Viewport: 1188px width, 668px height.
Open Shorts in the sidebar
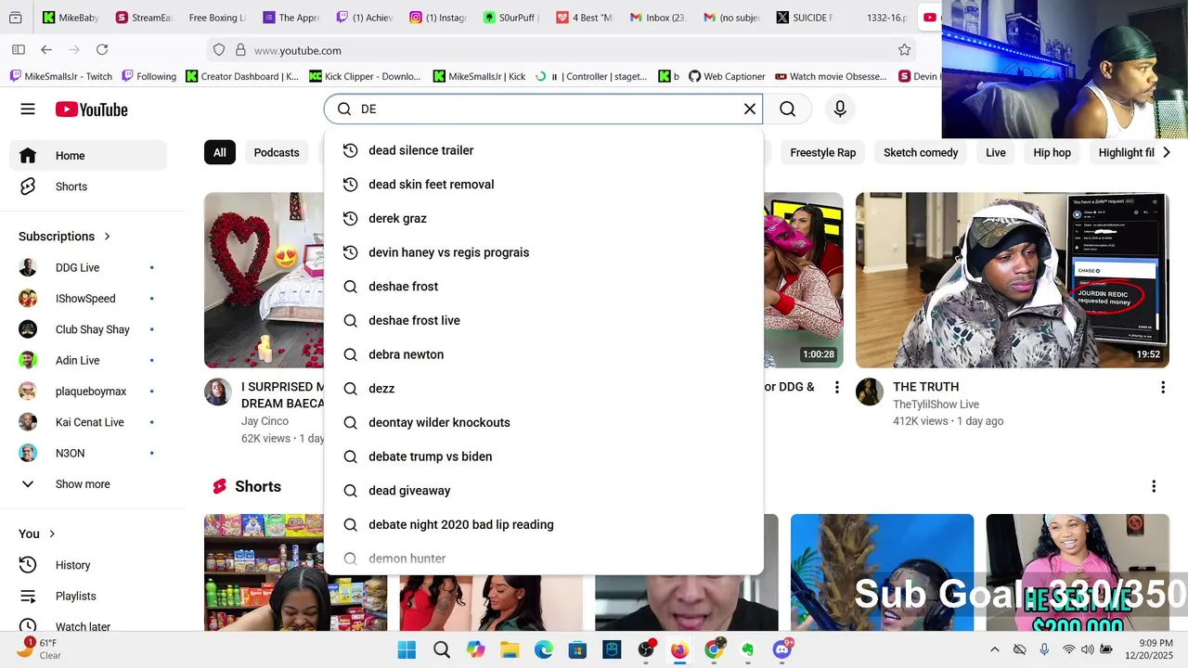(88, 186)
